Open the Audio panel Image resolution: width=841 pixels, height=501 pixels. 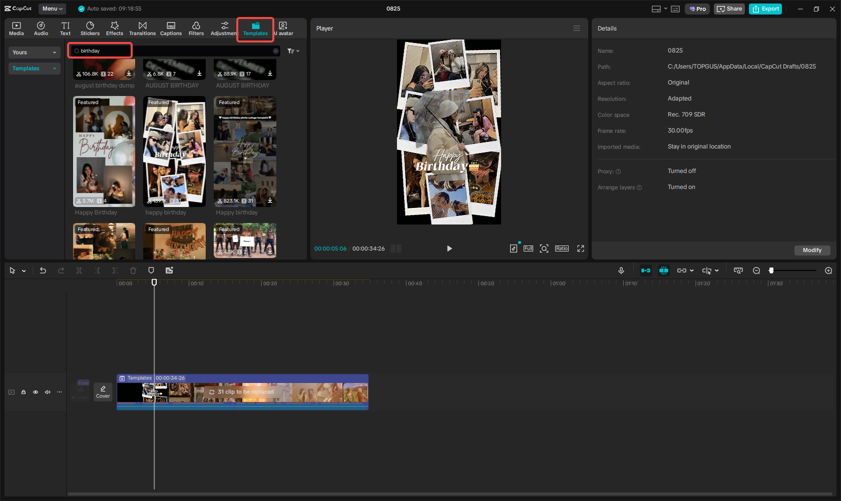[x=41, y=28]
